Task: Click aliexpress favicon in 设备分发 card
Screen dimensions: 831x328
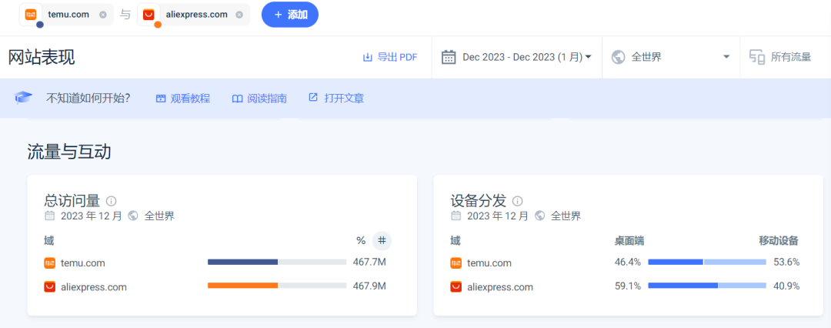Action: click(456, 287)
